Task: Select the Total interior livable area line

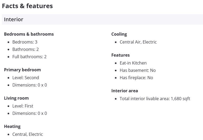Action: (155, 99)
